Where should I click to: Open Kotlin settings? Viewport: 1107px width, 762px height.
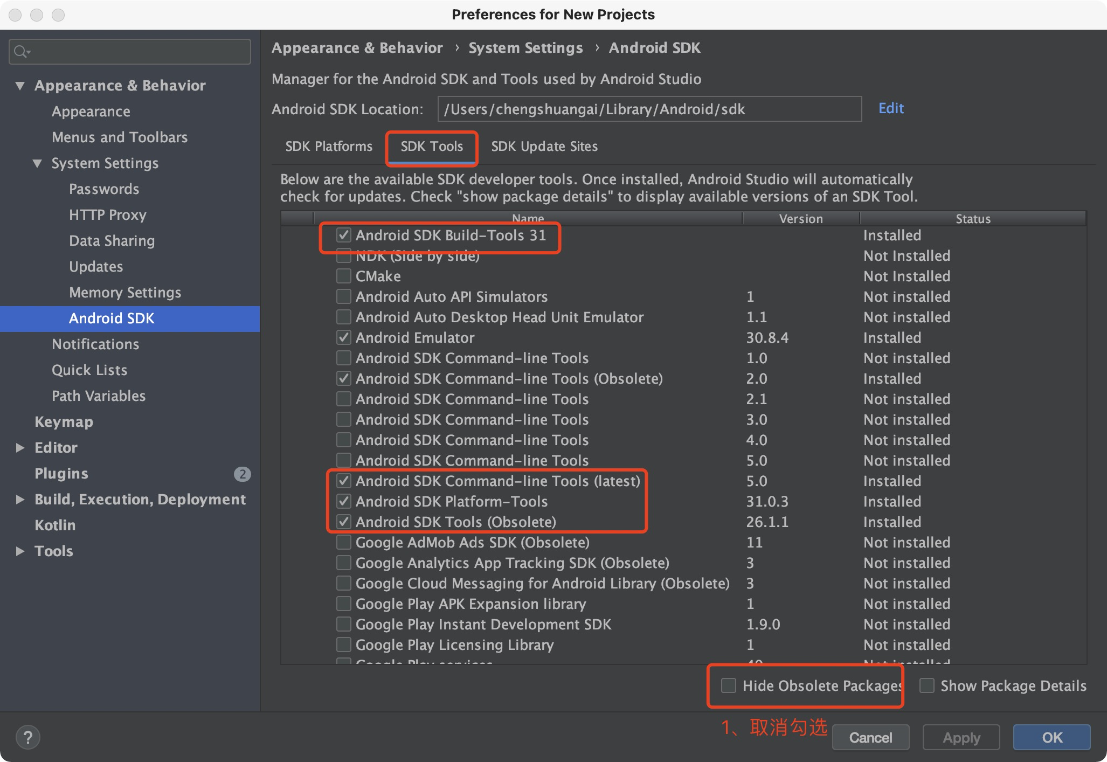55,525
